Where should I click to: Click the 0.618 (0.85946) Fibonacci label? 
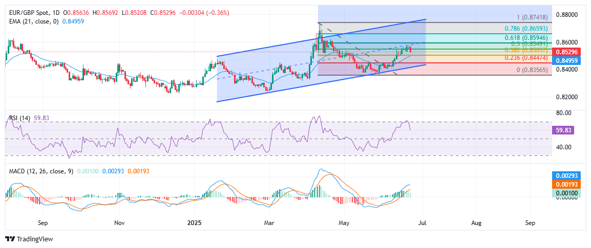[x=529, y=38]
